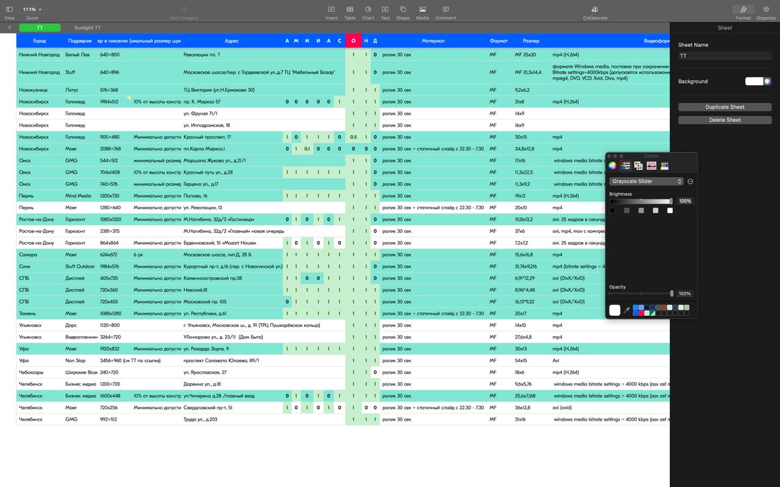
Task: Click the Opacity slider track
Action: (x=641, y=293)
